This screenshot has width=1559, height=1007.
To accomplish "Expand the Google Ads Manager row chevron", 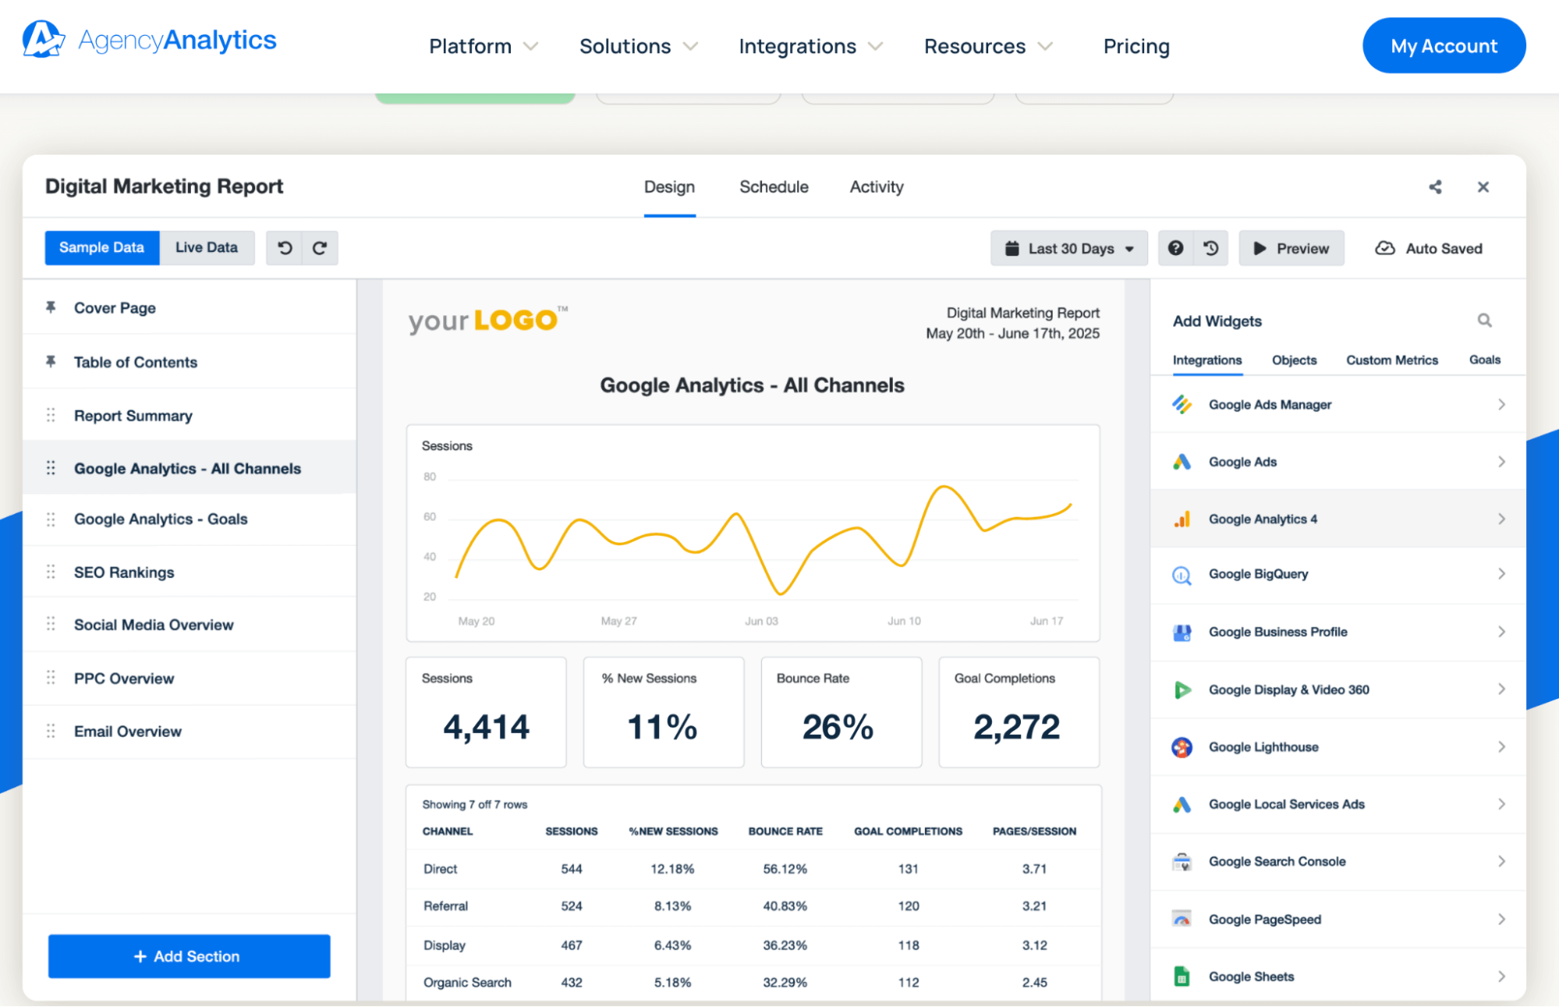I will [x=1501, y=404].
